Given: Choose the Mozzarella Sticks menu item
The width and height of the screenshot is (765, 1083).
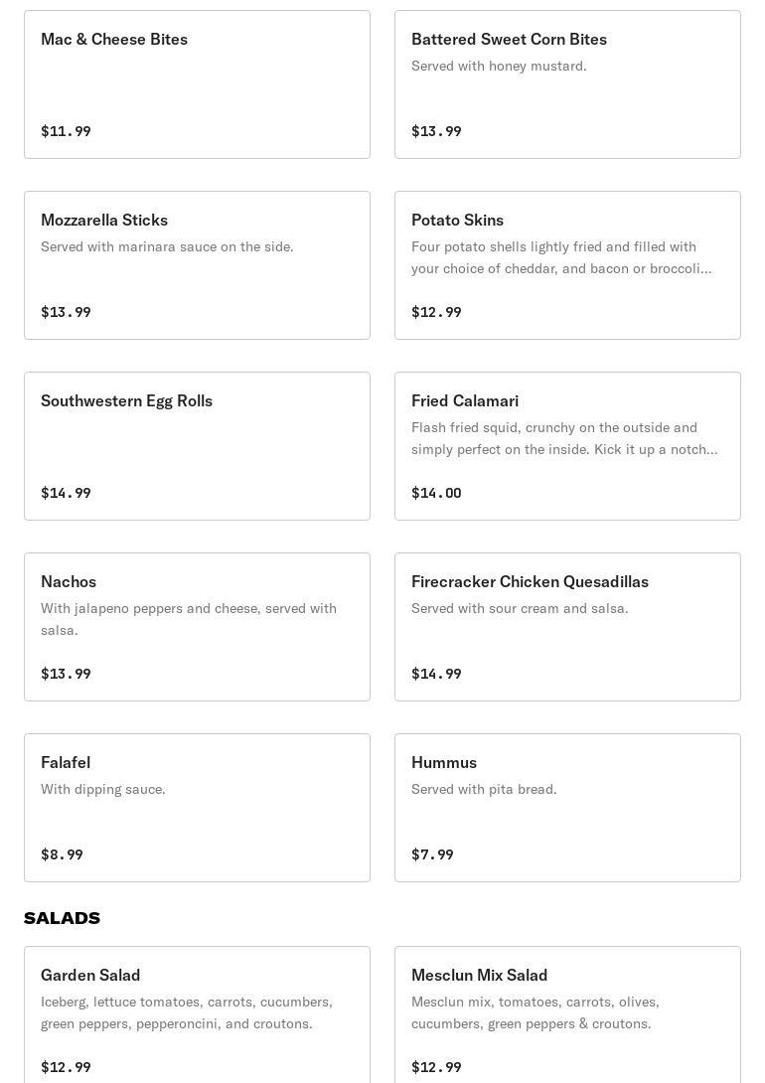Looking at the screenshot, I should pos(197,265).
